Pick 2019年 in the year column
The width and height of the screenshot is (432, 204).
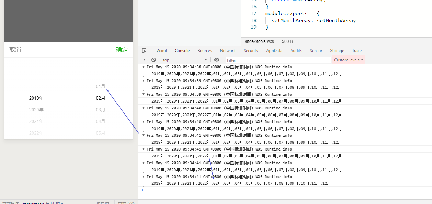click(36, 98)
